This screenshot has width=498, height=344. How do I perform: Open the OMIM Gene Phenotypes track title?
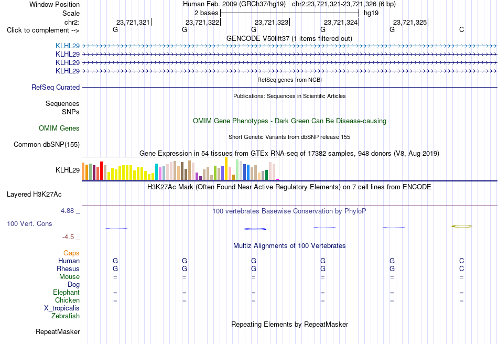289,121
